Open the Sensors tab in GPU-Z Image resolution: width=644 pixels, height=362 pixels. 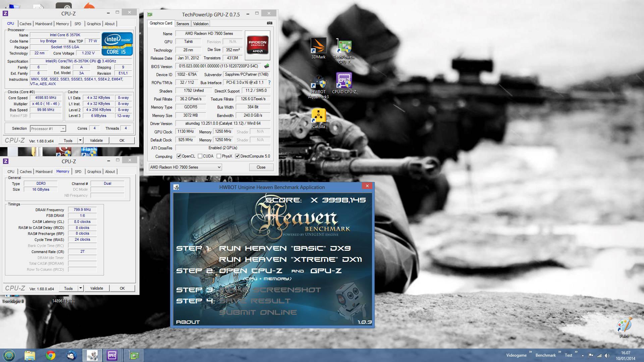point(183,24)
